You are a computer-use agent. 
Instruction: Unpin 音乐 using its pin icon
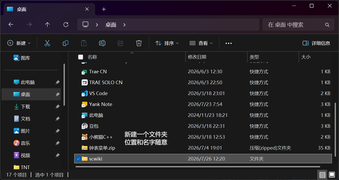(57, 143)
